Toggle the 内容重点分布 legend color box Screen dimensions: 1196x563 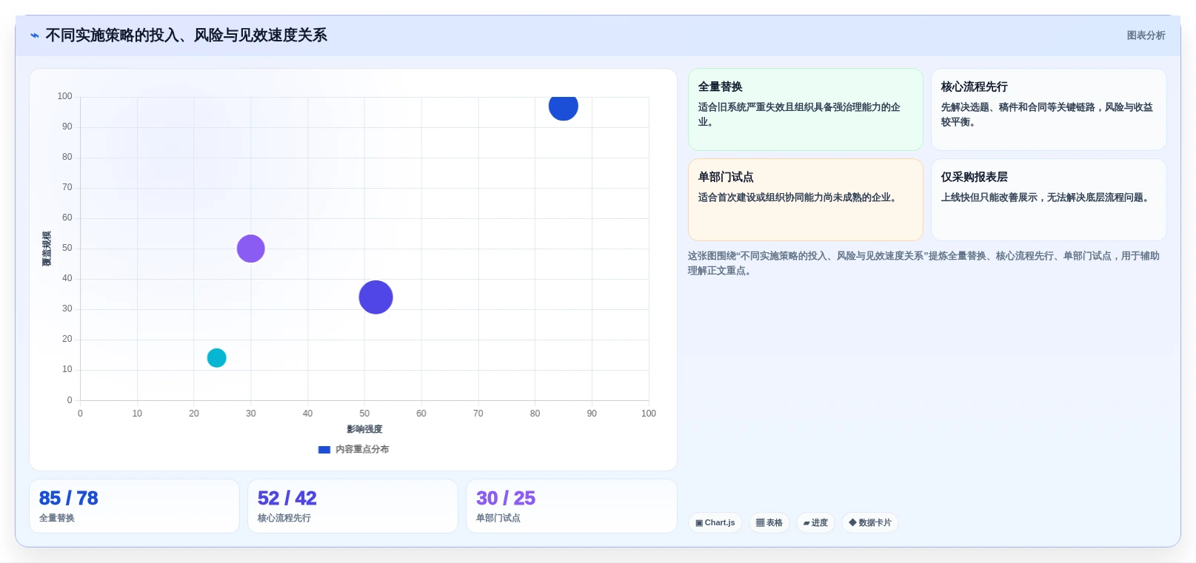pos(324,450)
